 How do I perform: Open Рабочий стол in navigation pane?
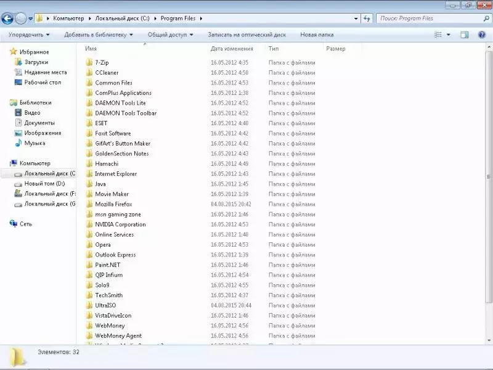(x=43, y=82)
